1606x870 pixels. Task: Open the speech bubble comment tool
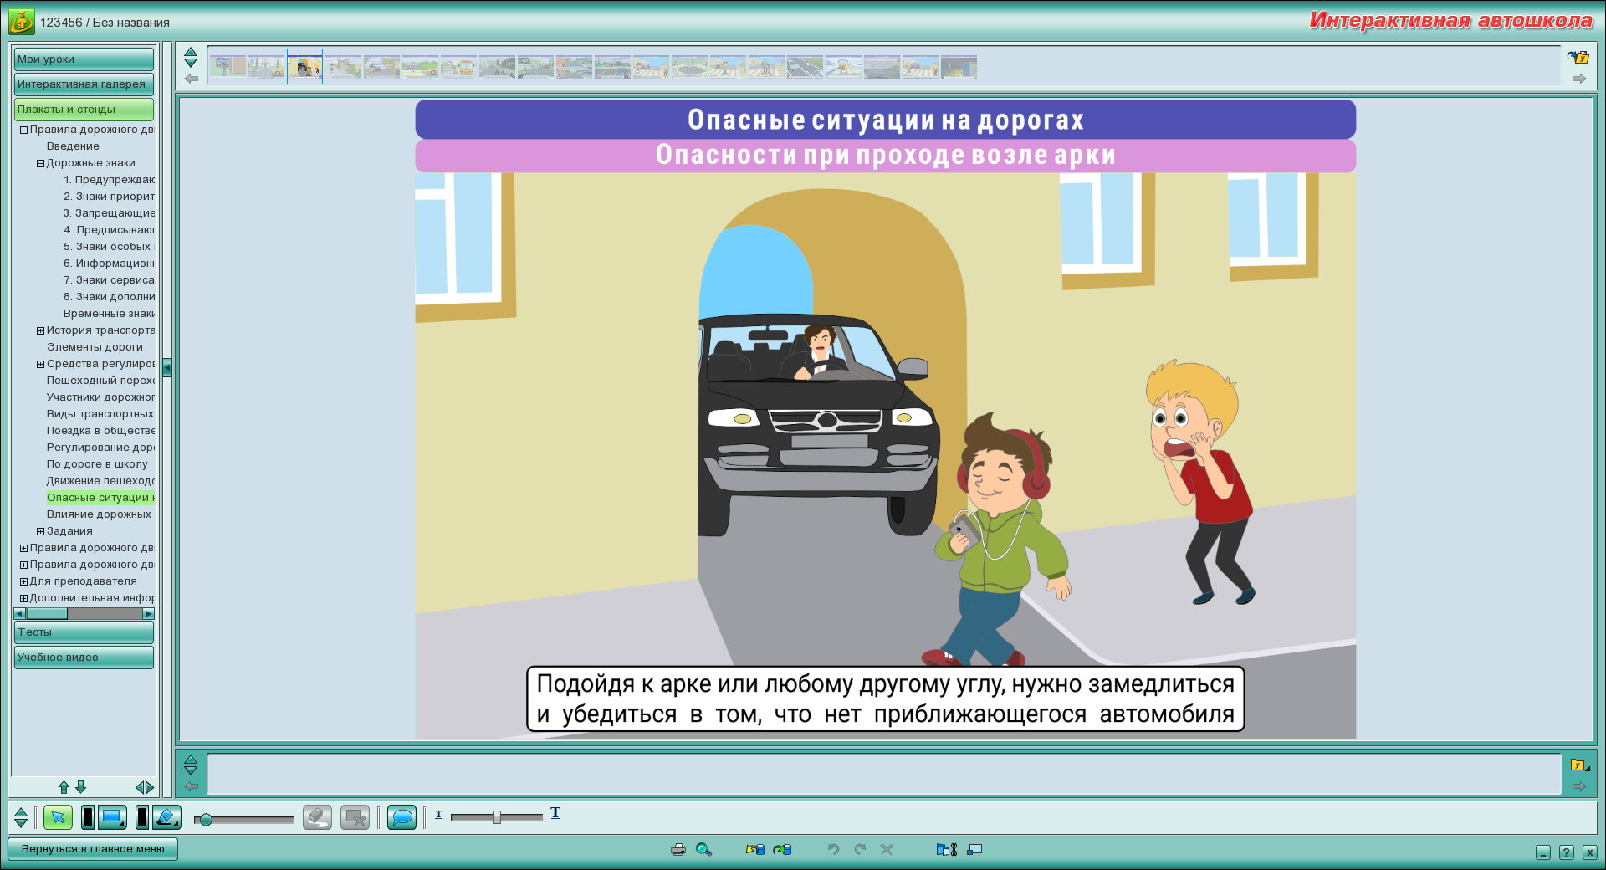click(x=401, y=817)
